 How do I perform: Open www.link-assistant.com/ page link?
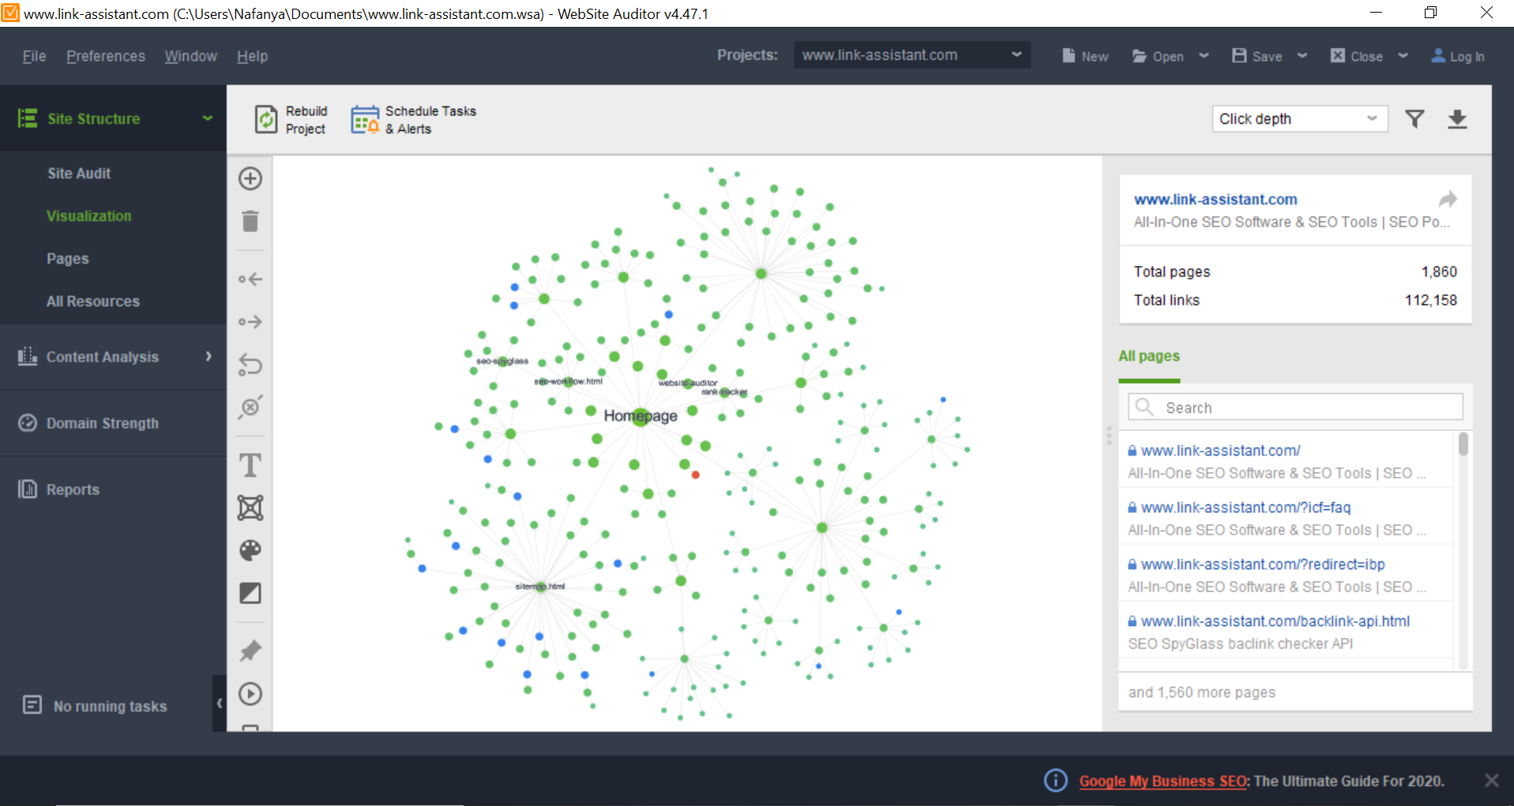click(x=1220, y=451)
